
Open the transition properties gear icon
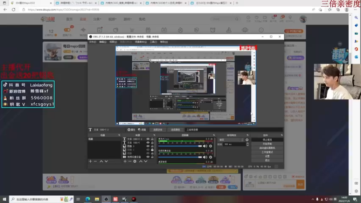[x=247, y=140]
